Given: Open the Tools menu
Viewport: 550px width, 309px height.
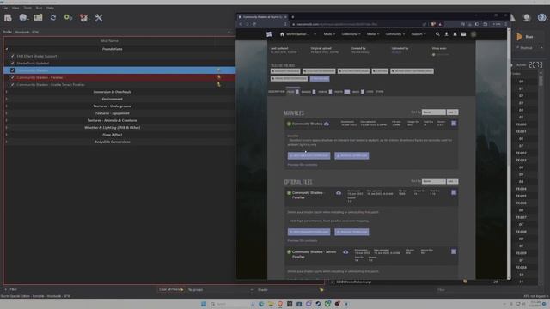Looking at the screenshot, I should (x=27, y=8).
